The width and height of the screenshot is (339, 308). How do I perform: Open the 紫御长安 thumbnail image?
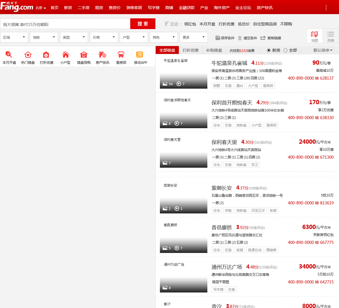(x=184, y=198)
